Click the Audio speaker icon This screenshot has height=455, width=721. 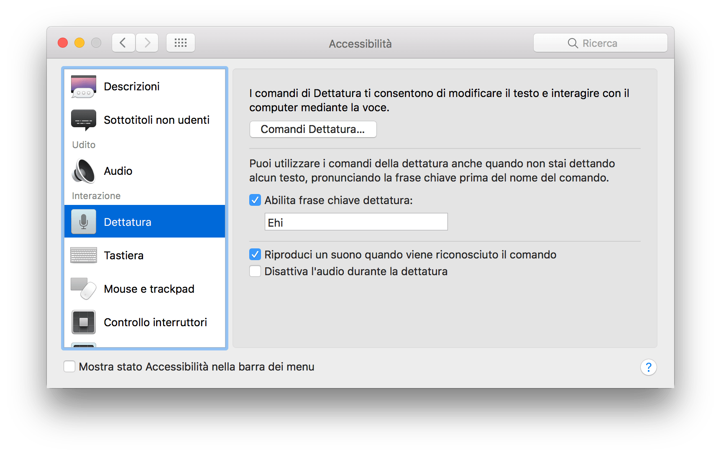tap(84, 171)
